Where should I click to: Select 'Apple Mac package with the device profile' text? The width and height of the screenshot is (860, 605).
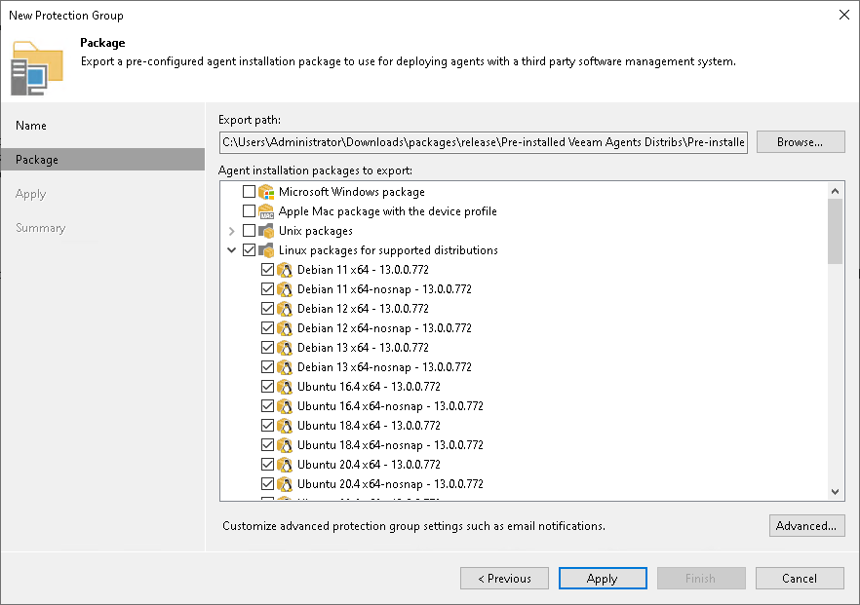click(388, 211)
